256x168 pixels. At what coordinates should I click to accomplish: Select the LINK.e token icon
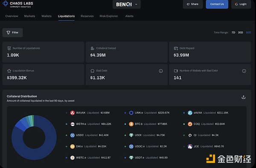(131, 113)
